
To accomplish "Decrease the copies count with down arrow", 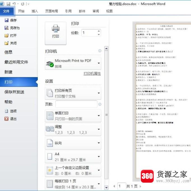I will 99,34.
